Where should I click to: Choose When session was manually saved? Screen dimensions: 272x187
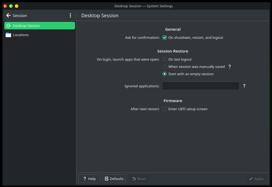coord(165,67)
